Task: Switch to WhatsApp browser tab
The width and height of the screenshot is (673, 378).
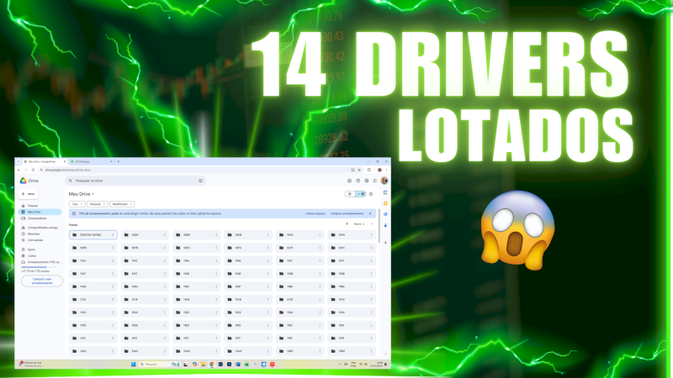Action: pyautogui.click(x=90, y=161)
